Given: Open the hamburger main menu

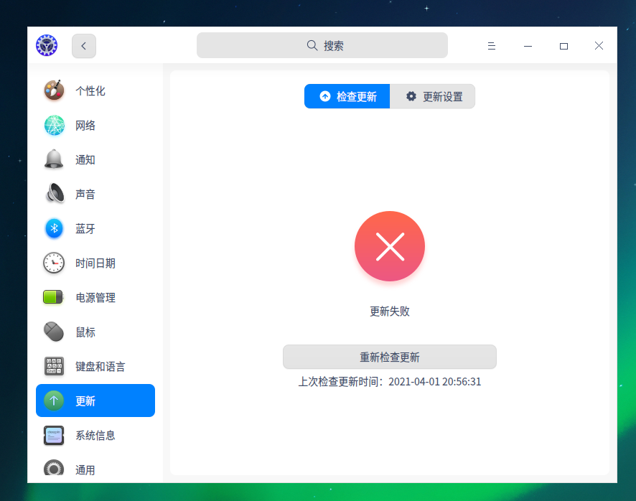Looking at the screenshot, I should (492, 46).
